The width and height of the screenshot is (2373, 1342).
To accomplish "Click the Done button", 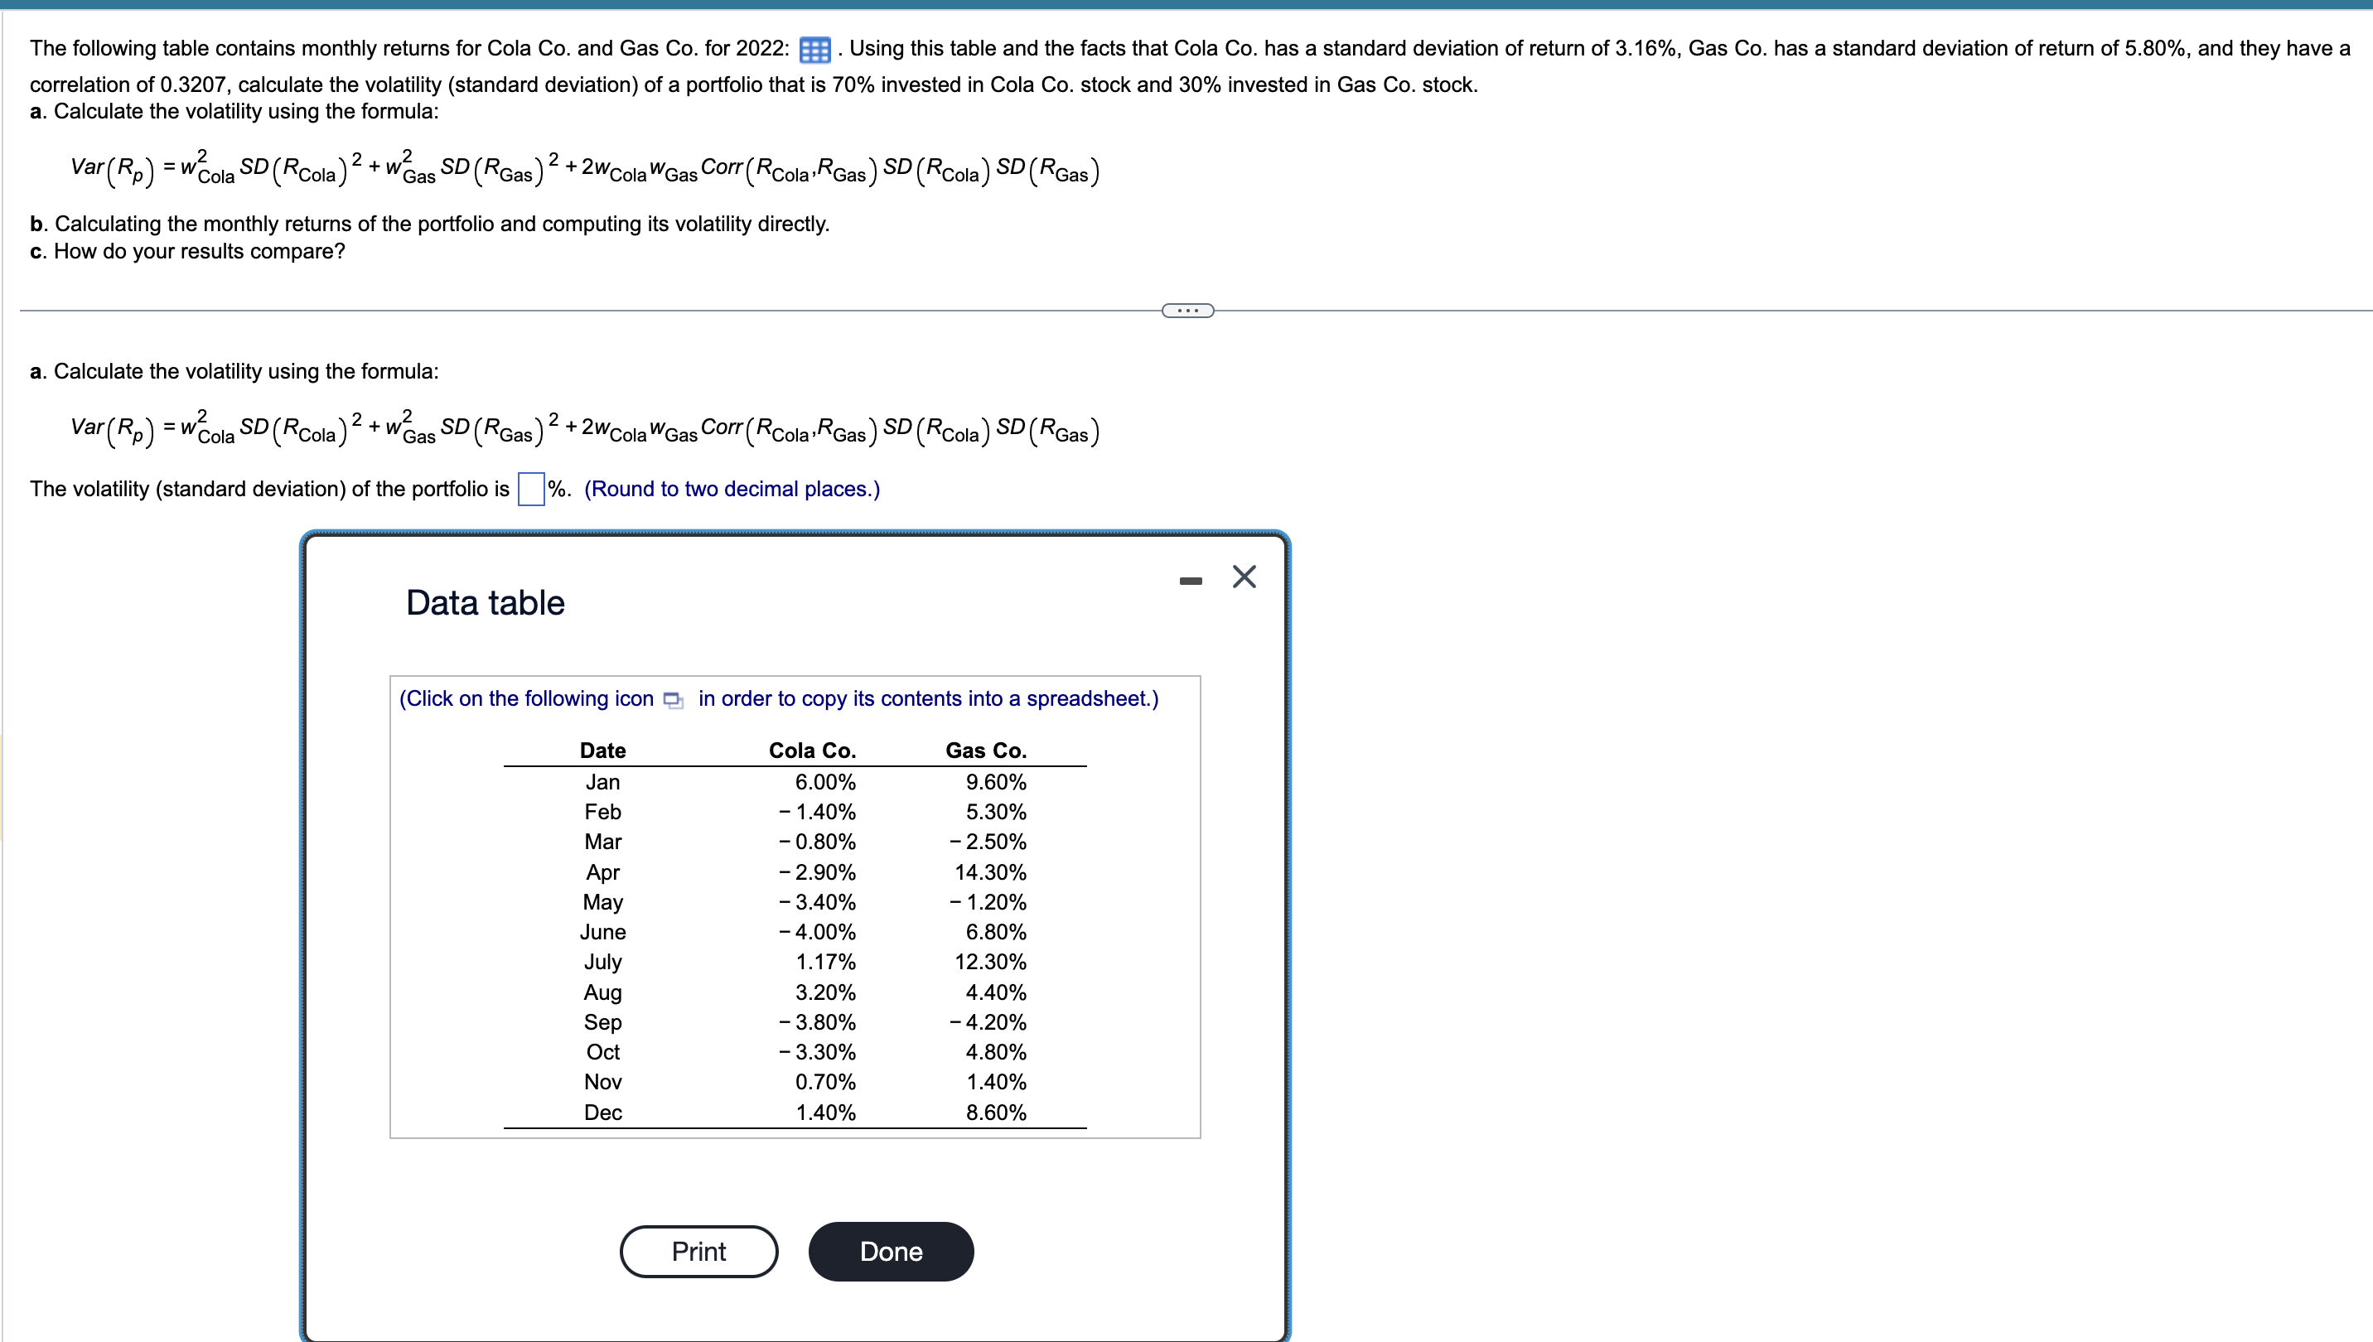I will (891, 1251).
